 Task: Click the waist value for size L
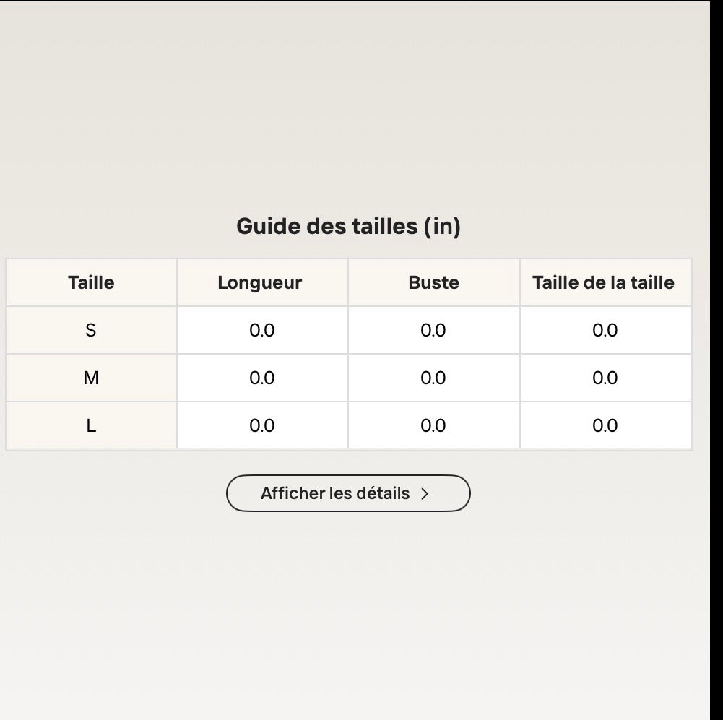[605, 425]
